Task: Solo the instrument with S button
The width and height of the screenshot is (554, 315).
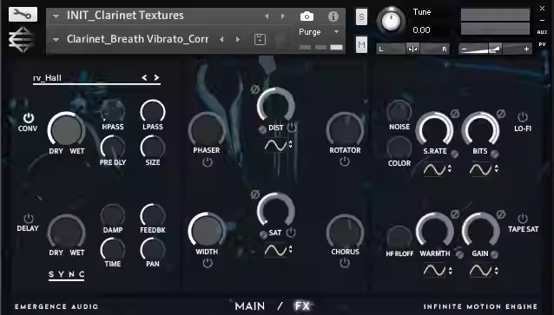Action: (x=361, y=16)
